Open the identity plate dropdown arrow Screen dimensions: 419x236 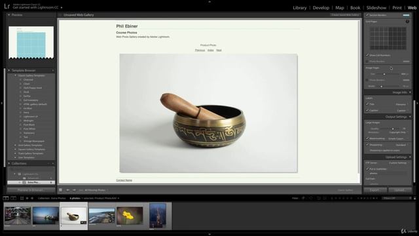[x=62, y=7]
